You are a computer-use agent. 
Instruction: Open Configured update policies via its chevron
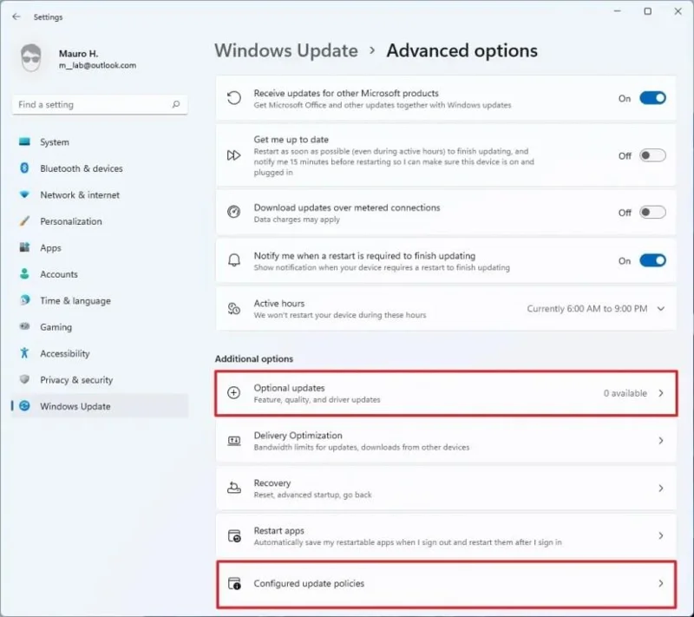point(661,583)
